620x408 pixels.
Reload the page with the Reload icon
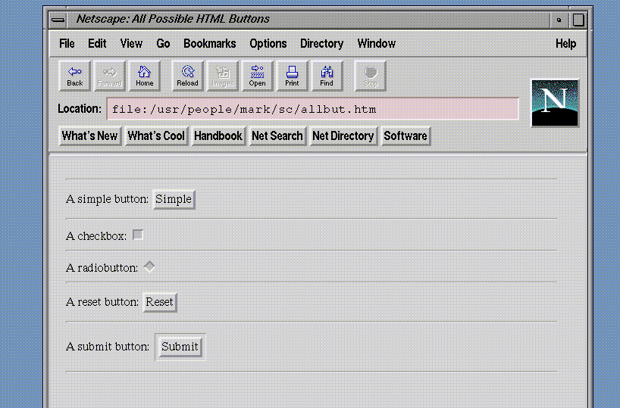(x=187, y=76)
